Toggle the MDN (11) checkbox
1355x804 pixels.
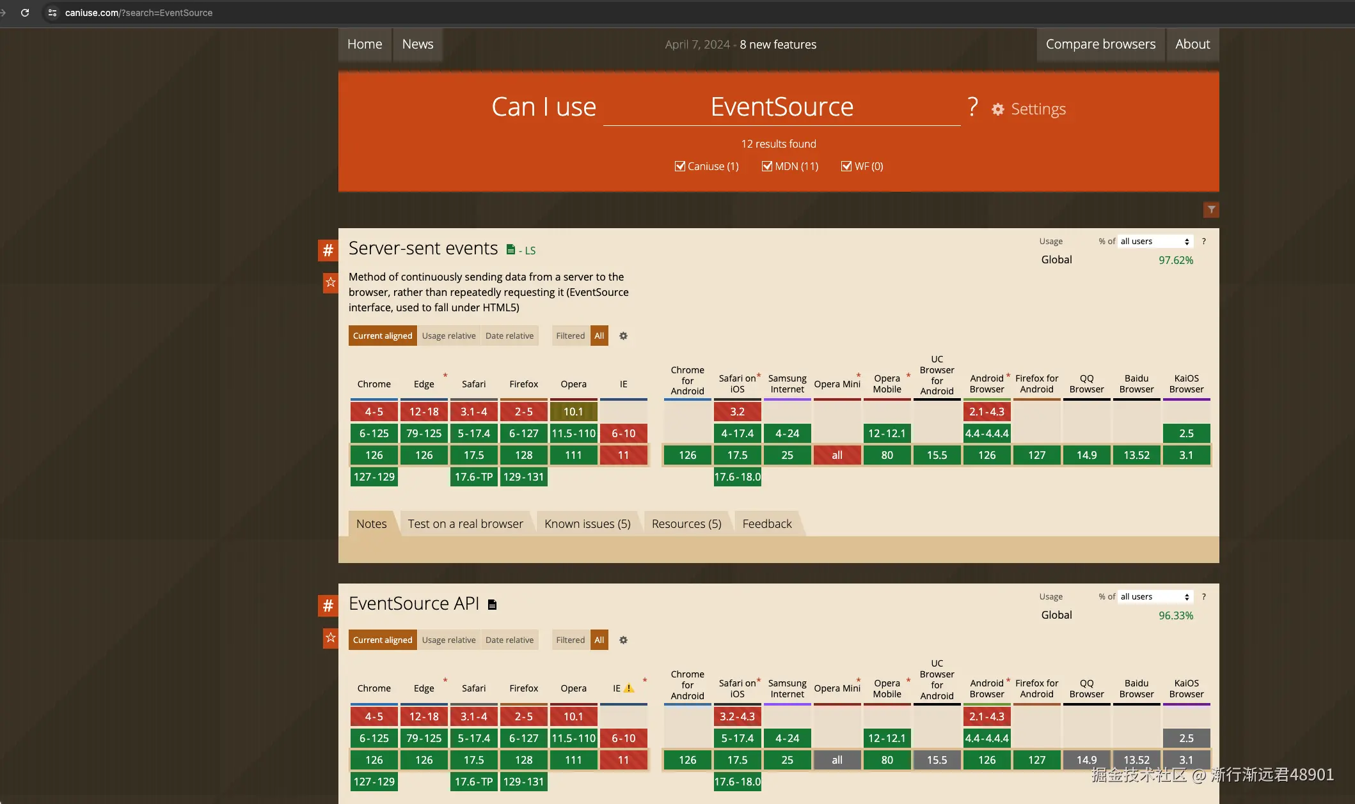(767, 166)
